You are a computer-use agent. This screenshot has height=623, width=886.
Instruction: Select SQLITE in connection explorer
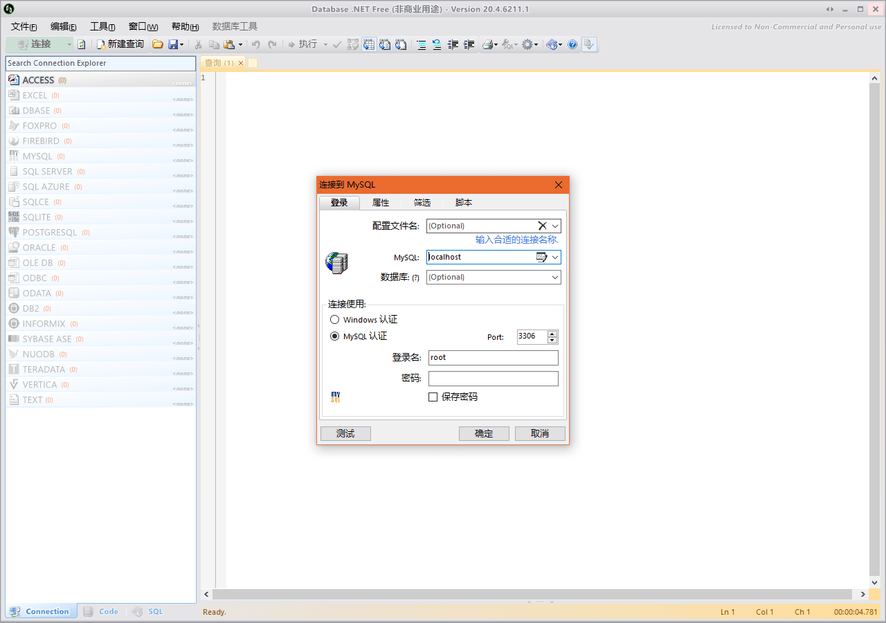click(101, 217)
